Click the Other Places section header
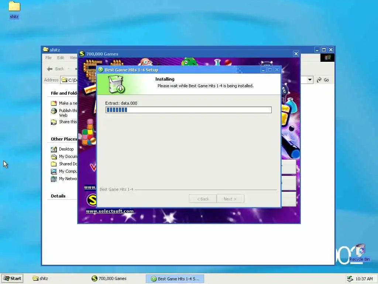378x284 pixels. tap(64, 139)
